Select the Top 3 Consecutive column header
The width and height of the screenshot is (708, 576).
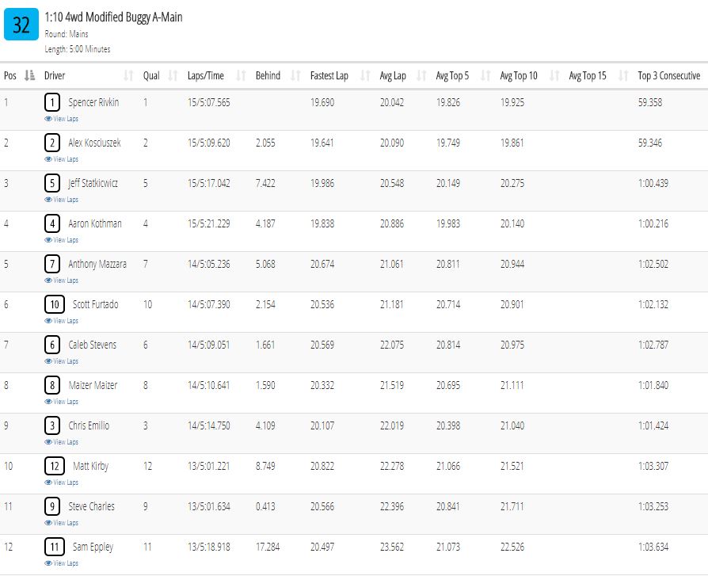(668, 75)
